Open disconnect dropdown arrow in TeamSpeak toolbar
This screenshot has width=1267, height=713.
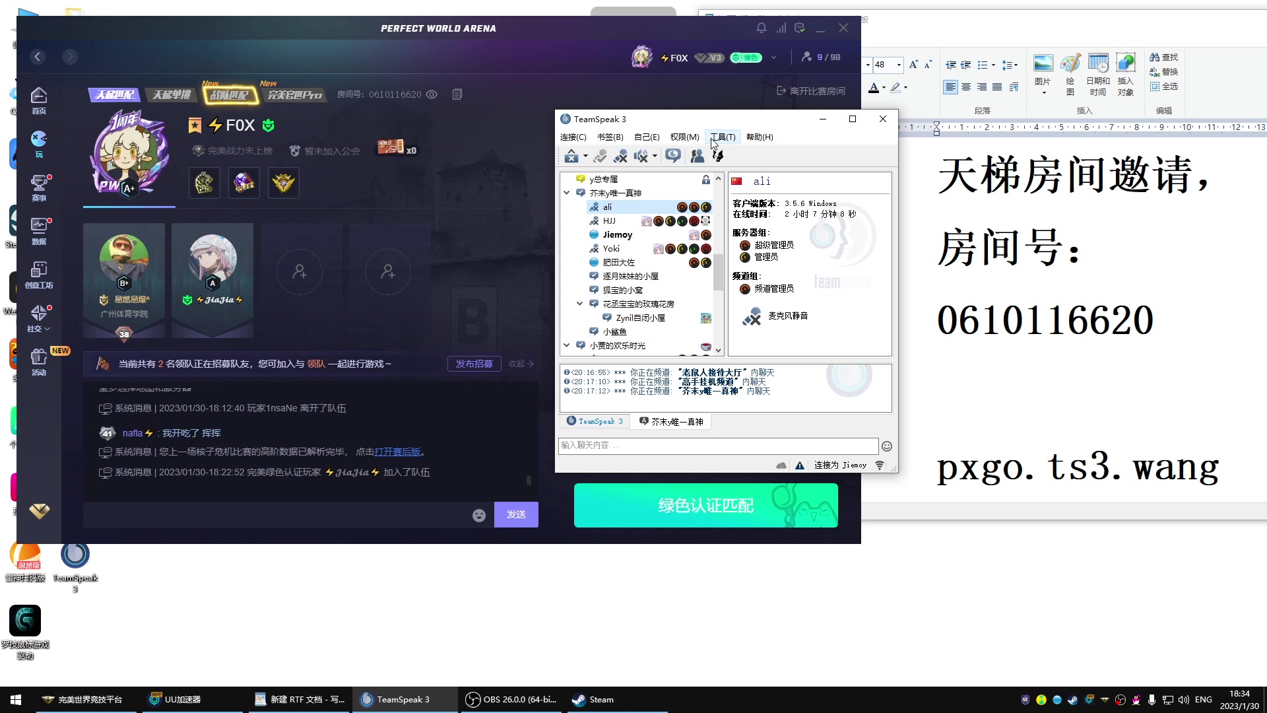tap(585, 156)
